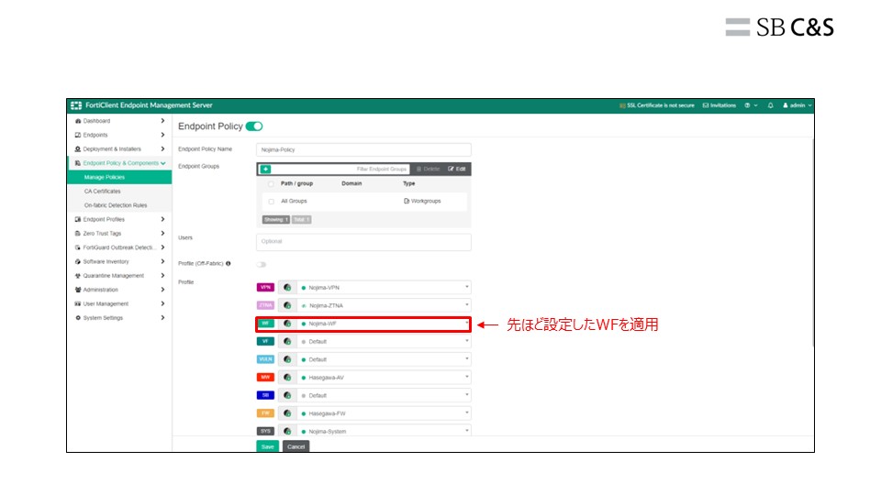The width and height of the screenshot is (881, 495).
Task: Click the User Management icon
Action: click(x=78, y=303)
